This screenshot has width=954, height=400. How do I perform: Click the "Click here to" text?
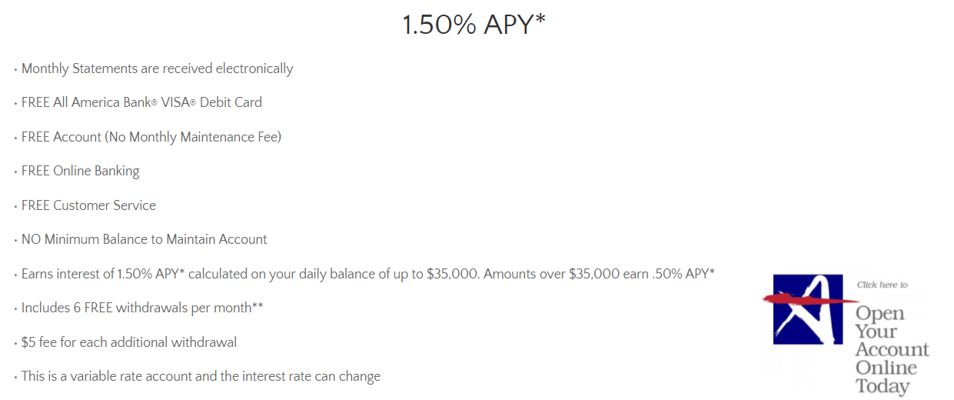pos(882,285)
